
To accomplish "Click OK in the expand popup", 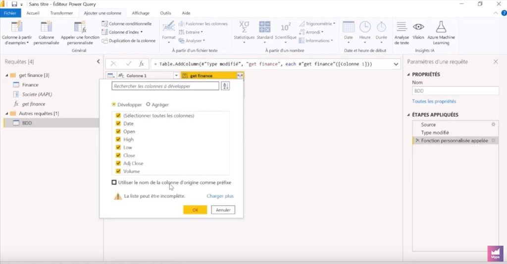I will pyautogui.click(x=195, y=210).
